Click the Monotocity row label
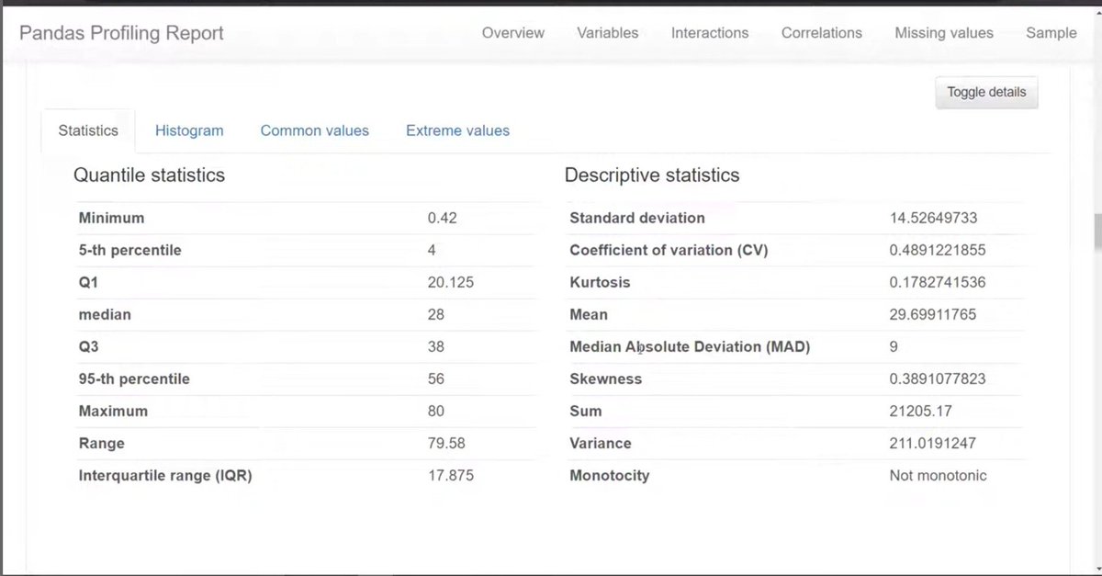Image resolution: width=1102 pixels, height=576 pixels. tap(610, 475)
